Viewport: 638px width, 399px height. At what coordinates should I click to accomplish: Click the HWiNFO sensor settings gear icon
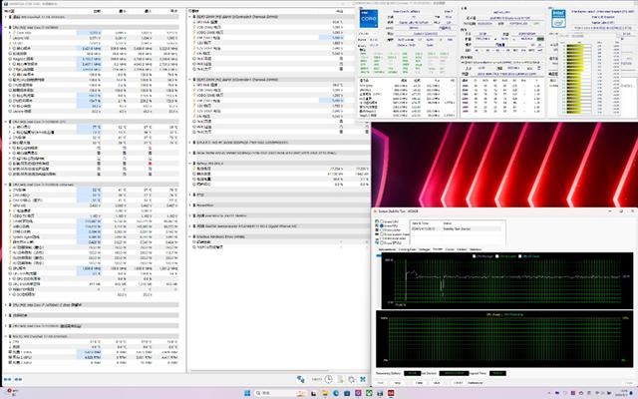click(x=352, y=380)
